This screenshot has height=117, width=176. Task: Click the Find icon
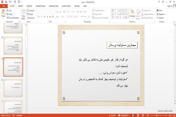(159, 11)
